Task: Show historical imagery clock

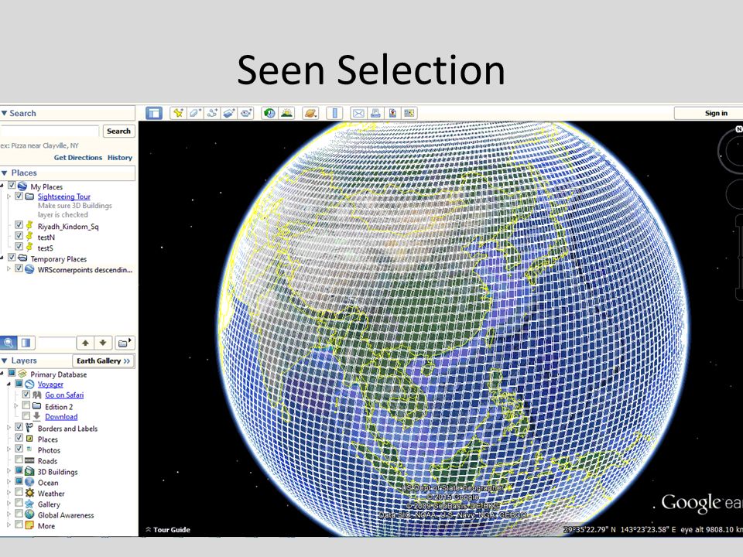Action: tap(269, 113)
